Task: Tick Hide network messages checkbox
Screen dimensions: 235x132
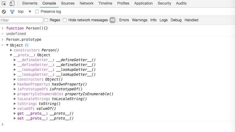Action: 65,20
